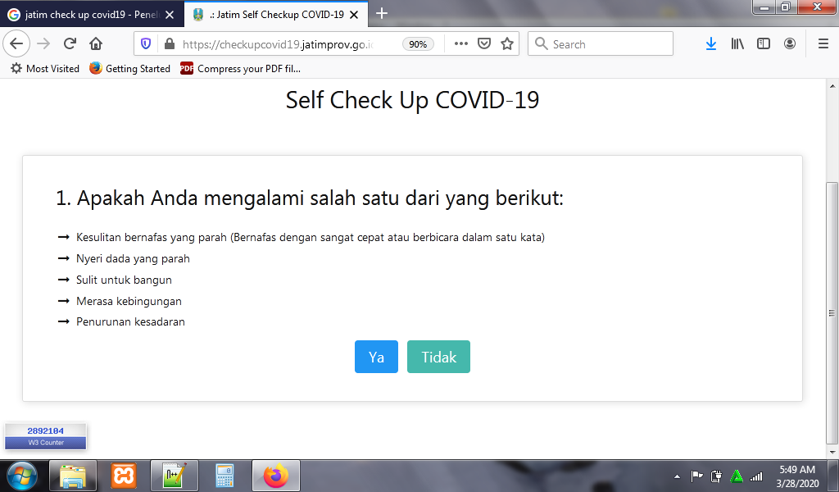The image size is (839, 492).
Task: Open a new tab with plus
Action: coord(382,13)
